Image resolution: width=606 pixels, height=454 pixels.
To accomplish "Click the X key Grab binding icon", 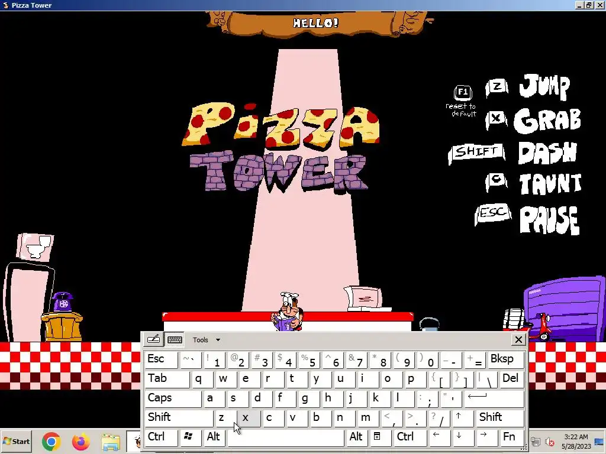I will pos(497,119).
